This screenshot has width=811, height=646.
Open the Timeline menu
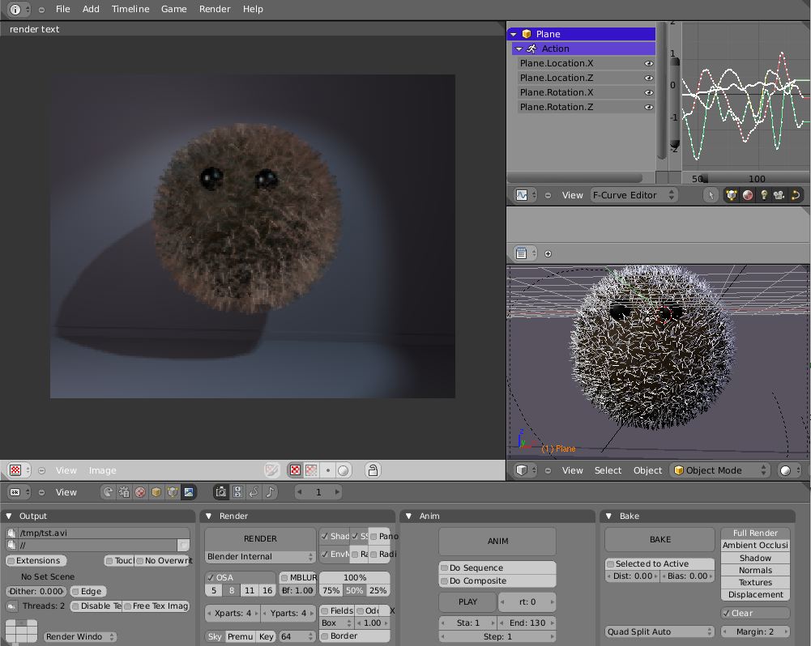(x=130, y=9)
